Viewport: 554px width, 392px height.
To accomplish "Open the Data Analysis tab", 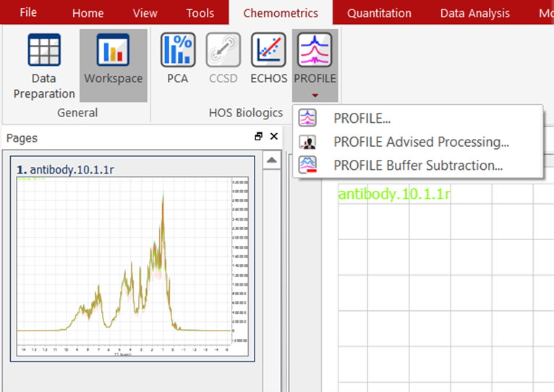I will click(474, 13).
